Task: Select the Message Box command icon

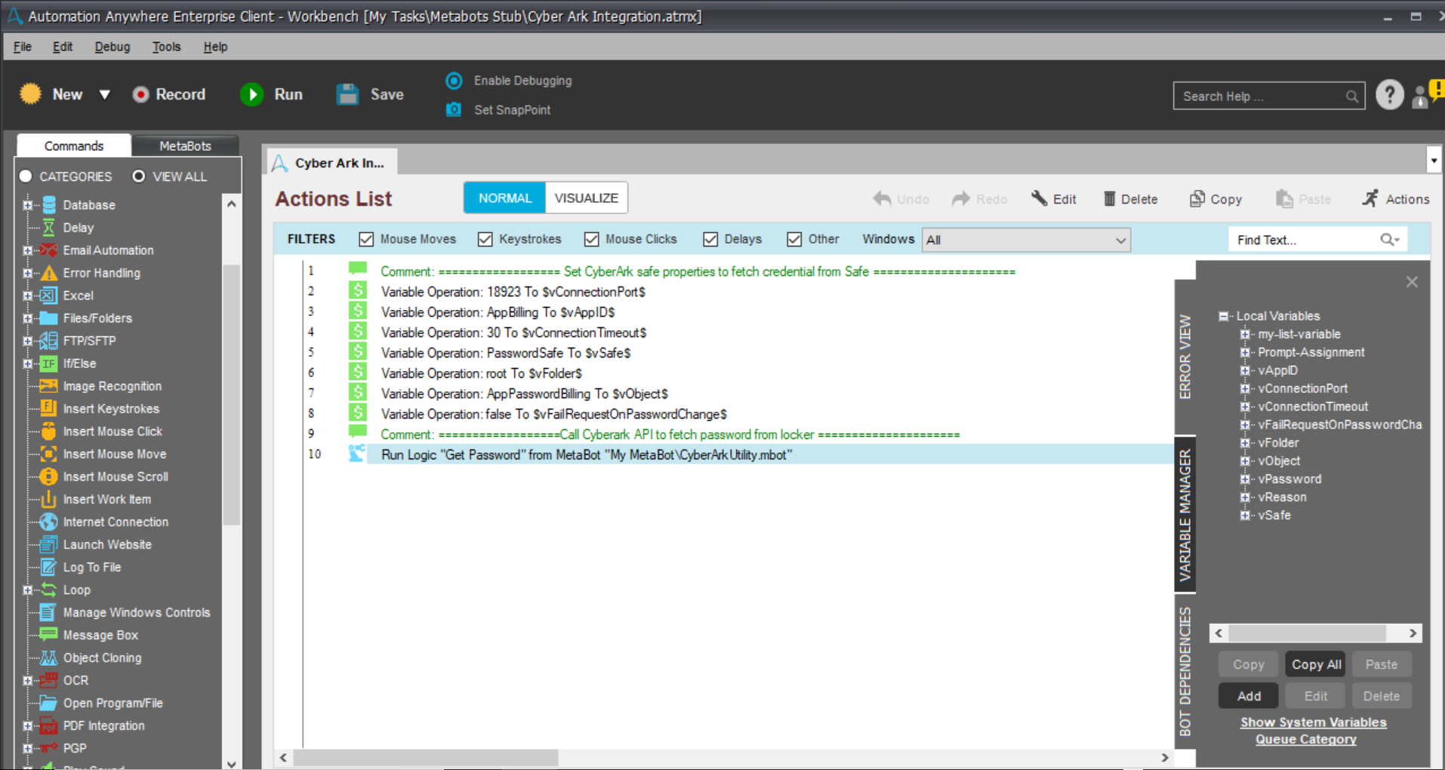Action: (x=48, y=635)
